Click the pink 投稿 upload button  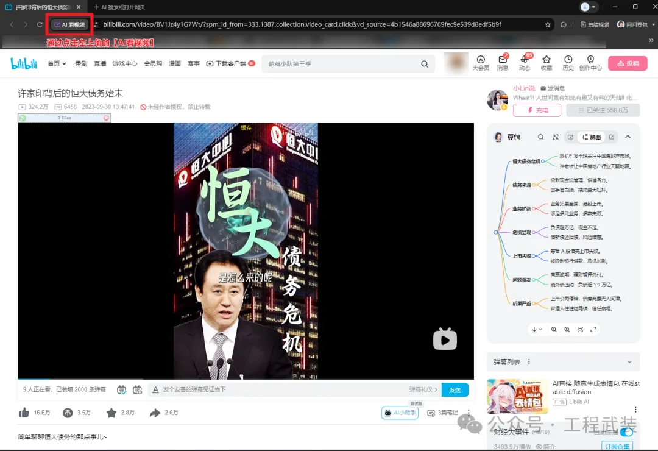tap(628, 63)
